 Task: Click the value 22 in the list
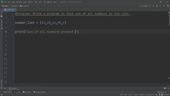click(x=43, y=23)
